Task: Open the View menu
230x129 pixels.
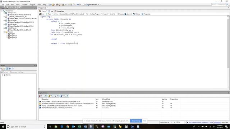Action: [12, 5]
